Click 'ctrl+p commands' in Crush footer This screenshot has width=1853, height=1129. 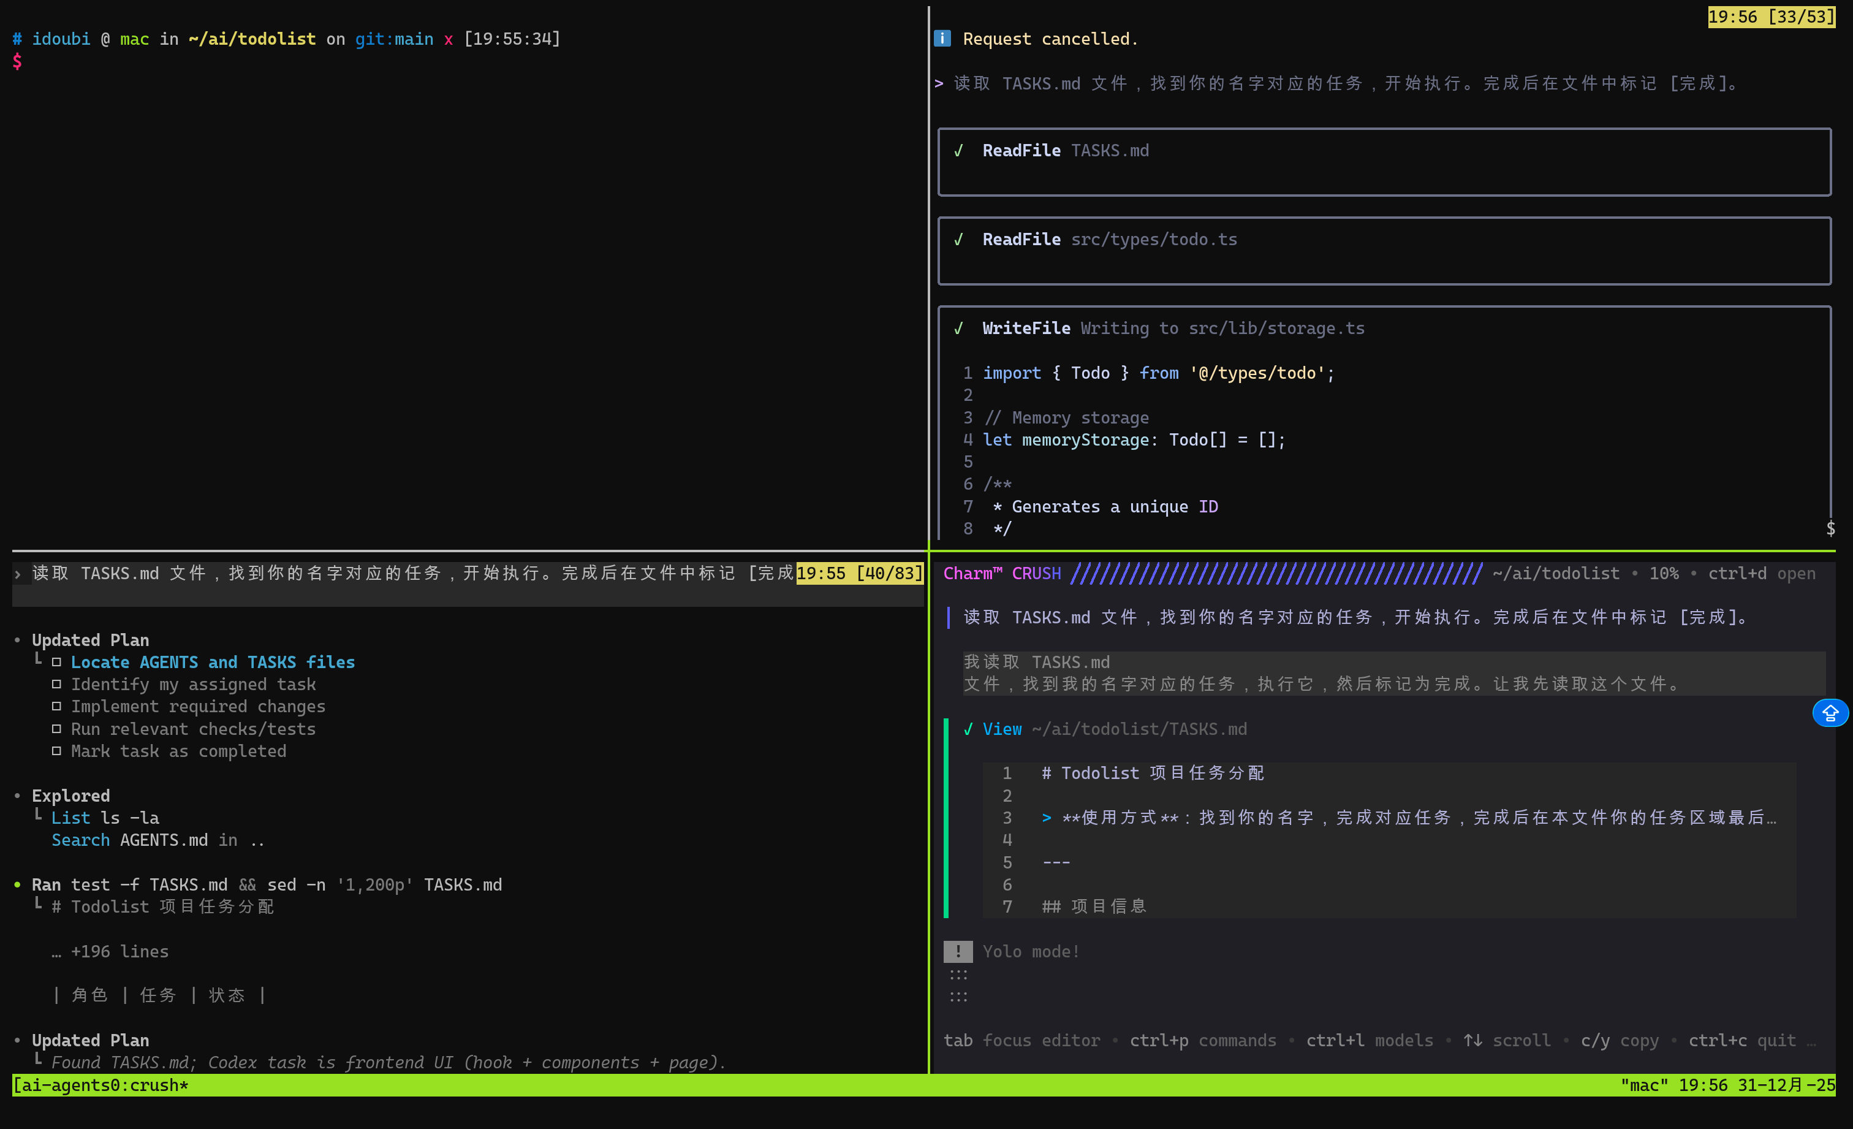[x=1202, y=1040]
